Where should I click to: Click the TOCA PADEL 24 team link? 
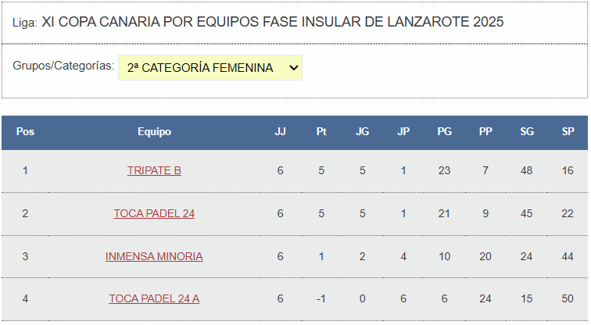pyautogui.click(x=154, y=213)
